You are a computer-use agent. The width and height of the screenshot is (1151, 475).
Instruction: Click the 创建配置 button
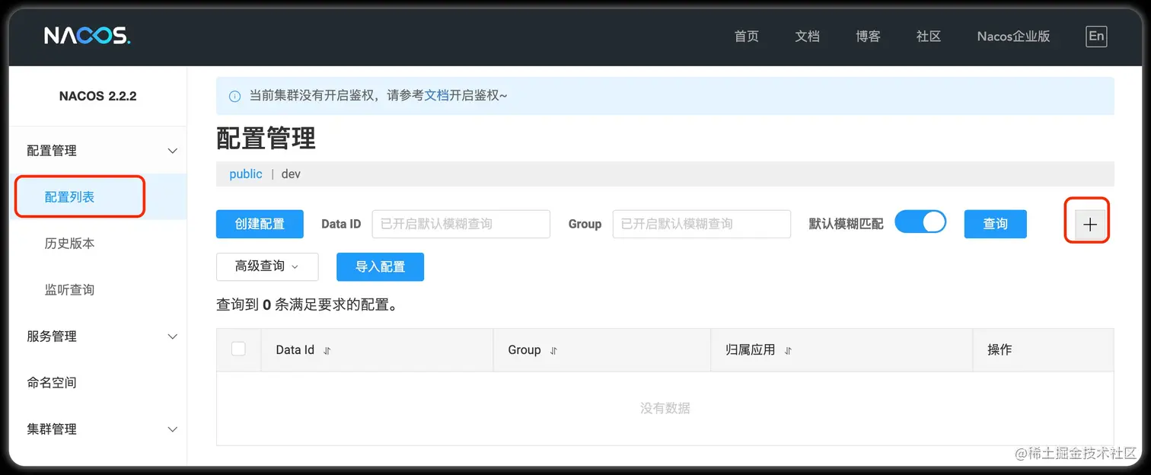tap(260, 224)
